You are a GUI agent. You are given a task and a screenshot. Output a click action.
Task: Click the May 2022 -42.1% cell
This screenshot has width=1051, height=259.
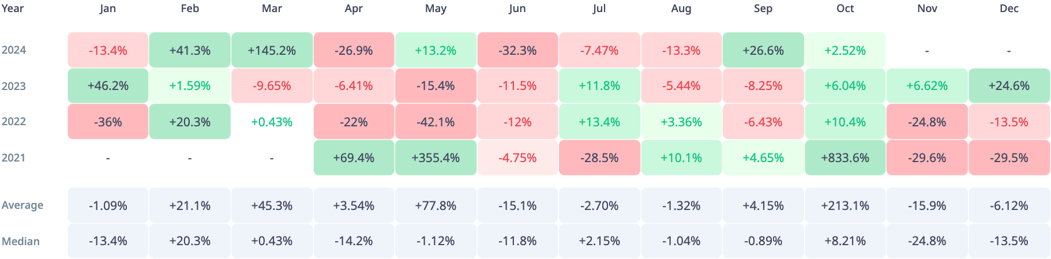pyautogui.click(x=436, y=122)
